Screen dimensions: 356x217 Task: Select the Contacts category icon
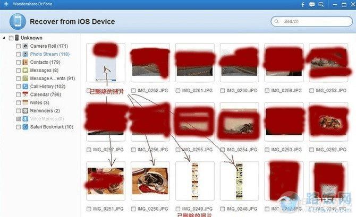26,62
